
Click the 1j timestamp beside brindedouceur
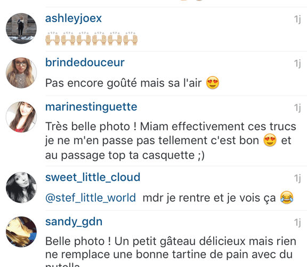297,64
